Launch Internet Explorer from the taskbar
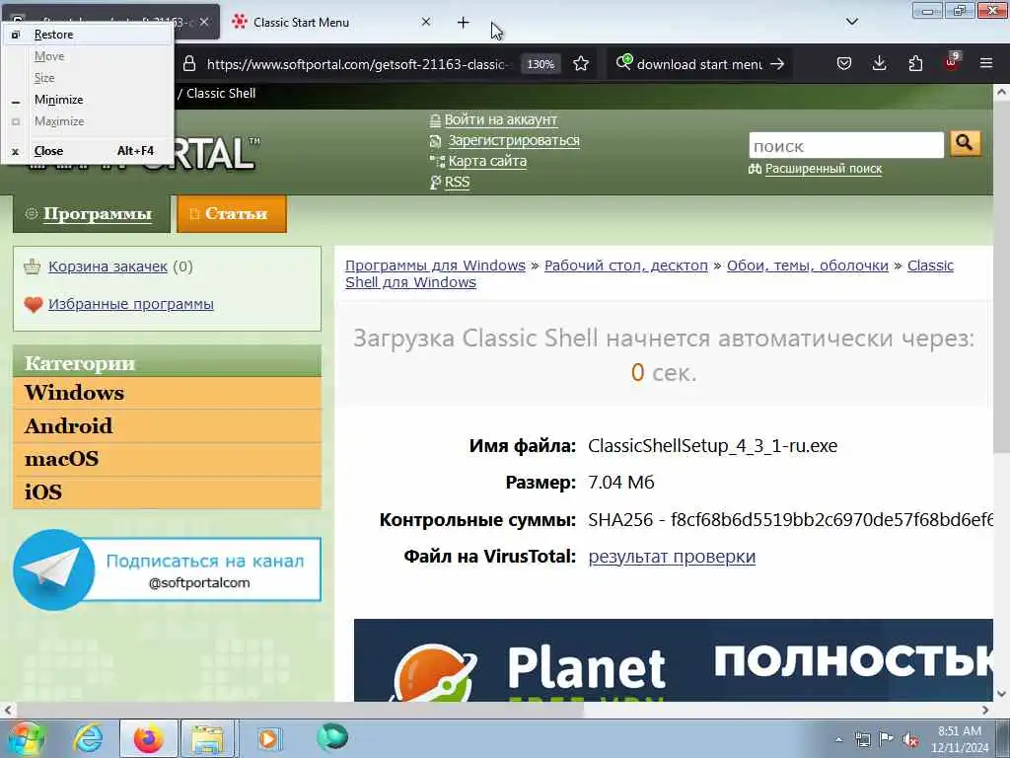The image size is (1010, 758). [x=88, y=738]
